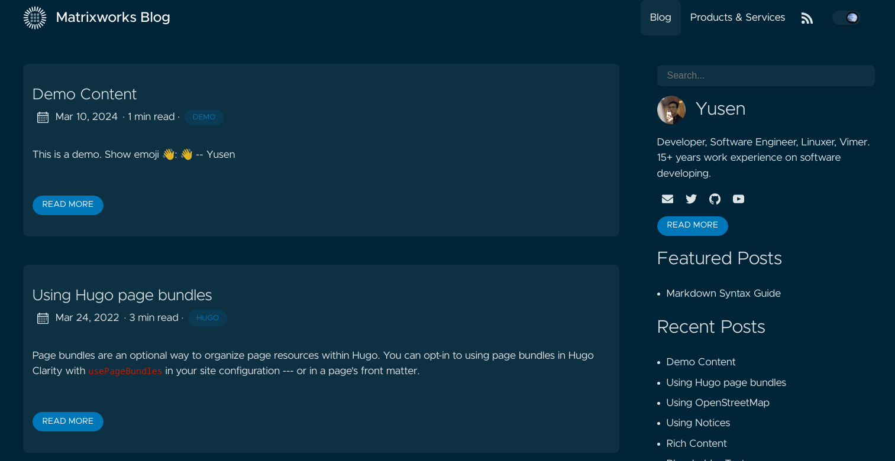Open Yusen's Twitter icon
Image resolution: width=895 pixels, height=461 pixels.
point(691,199)
